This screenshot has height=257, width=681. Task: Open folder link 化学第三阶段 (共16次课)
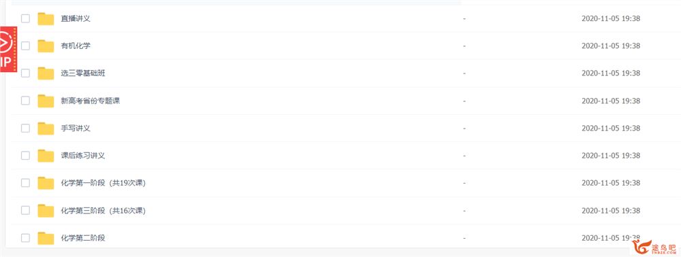(x=104, y=211)
